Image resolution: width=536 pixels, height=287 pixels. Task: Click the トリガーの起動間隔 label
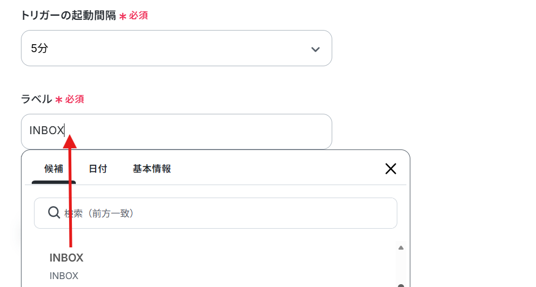click(x=68, y=16)
